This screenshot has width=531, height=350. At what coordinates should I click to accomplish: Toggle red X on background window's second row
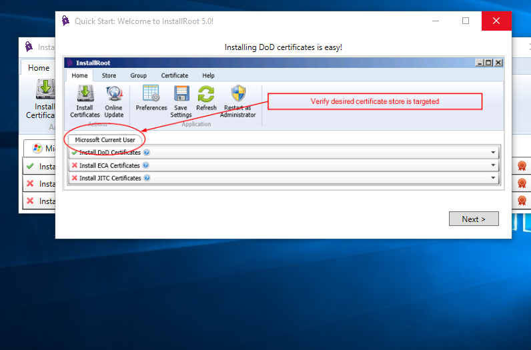[30, 183]
